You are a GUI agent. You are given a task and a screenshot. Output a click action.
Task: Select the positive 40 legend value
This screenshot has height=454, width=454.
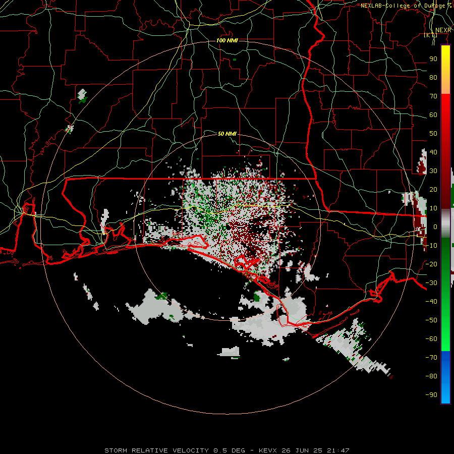point(433,152)
